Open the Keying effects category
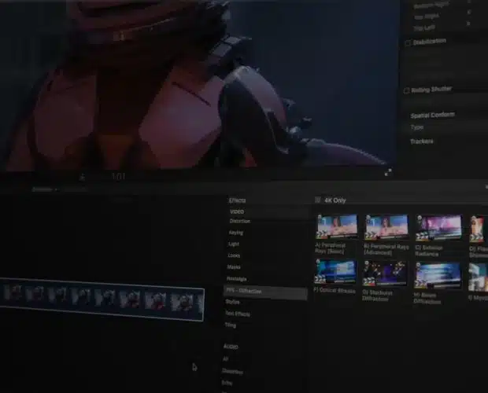Screen dimensions: 488x393 tap(235, 233)
